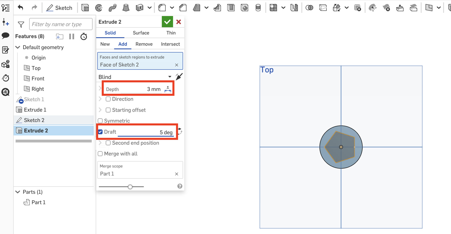Screen dimensions: 451x234
Task: Select Sketch 1 in feature list
Action: coord(34,99)
